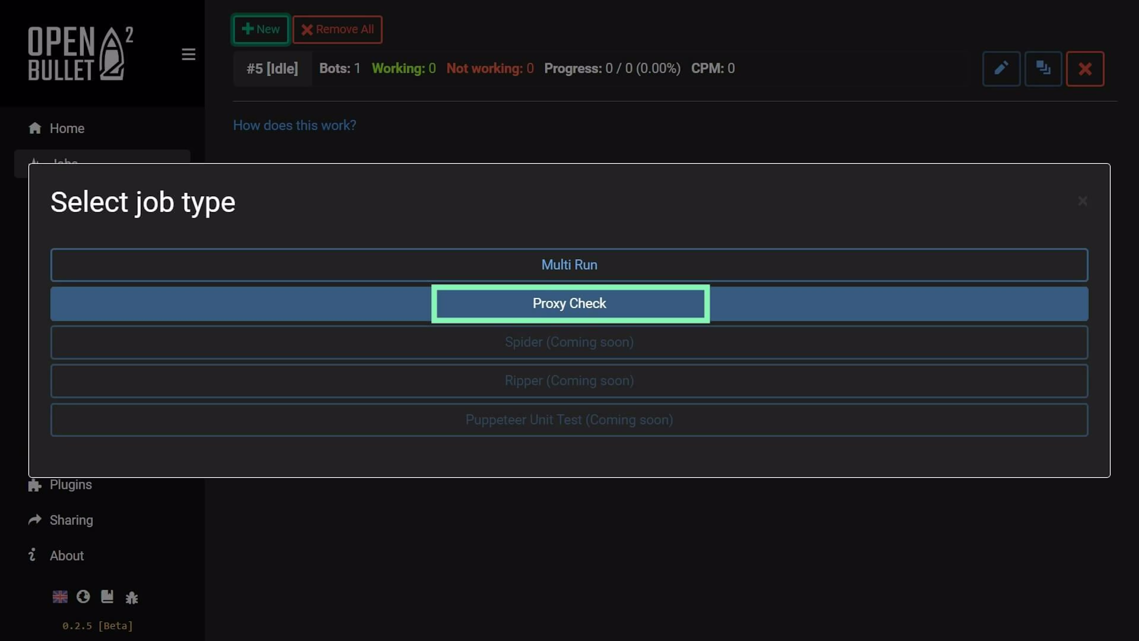Click Remove All jobs button

[x=337, y=29]
